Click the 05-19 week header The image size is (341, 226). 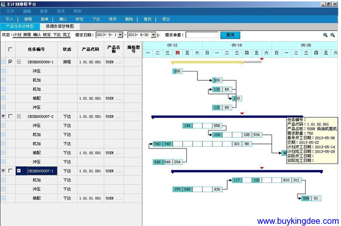coord(237,45)
